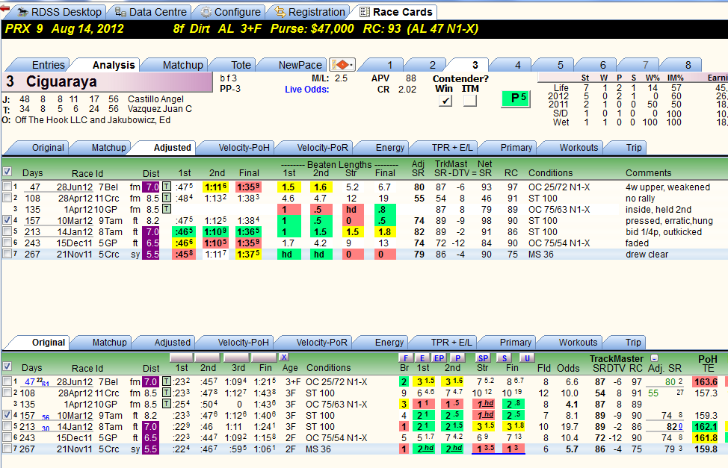Open horse number 4 tab

517,65
